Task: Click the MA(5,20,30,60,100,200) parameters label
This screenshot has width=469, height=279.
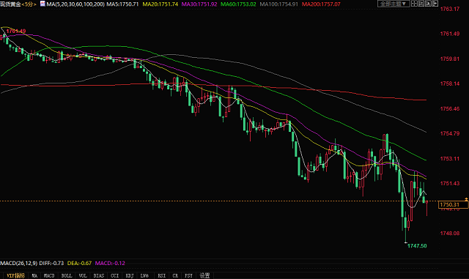Action: pyautogui.click(x=75, y=4)
